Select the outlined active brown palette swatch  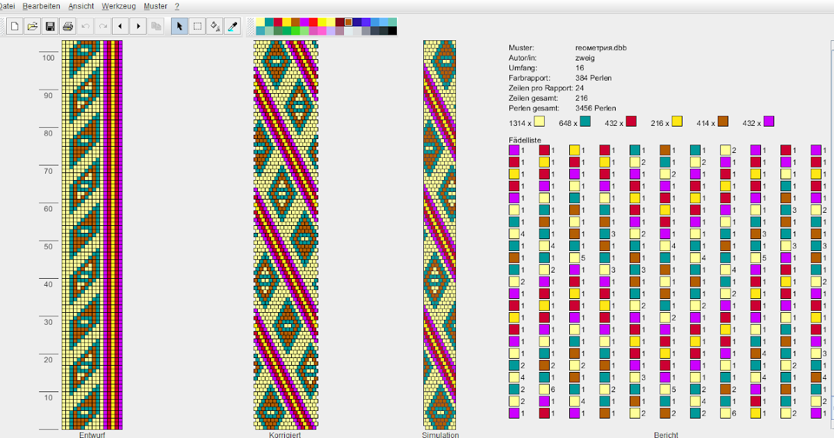pyautogui.click(x=348, y=22)
